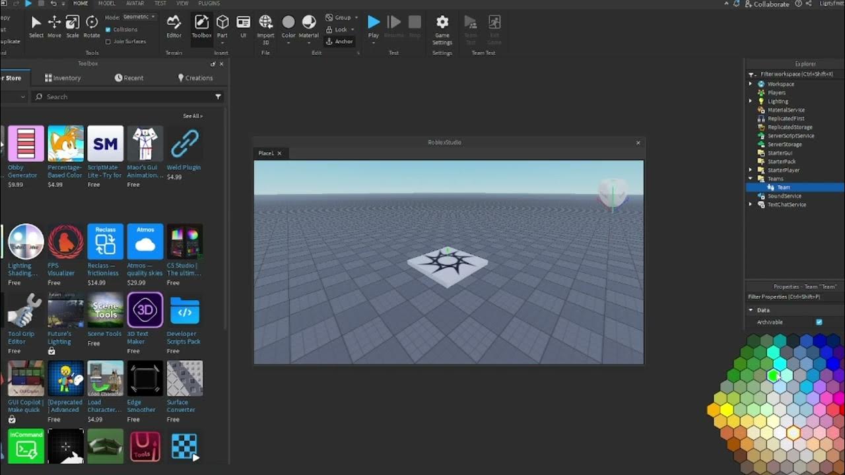The width and height of the screenshot is (845, 475).
Task: Open the UI insert tool
Action: coord(243,26)
